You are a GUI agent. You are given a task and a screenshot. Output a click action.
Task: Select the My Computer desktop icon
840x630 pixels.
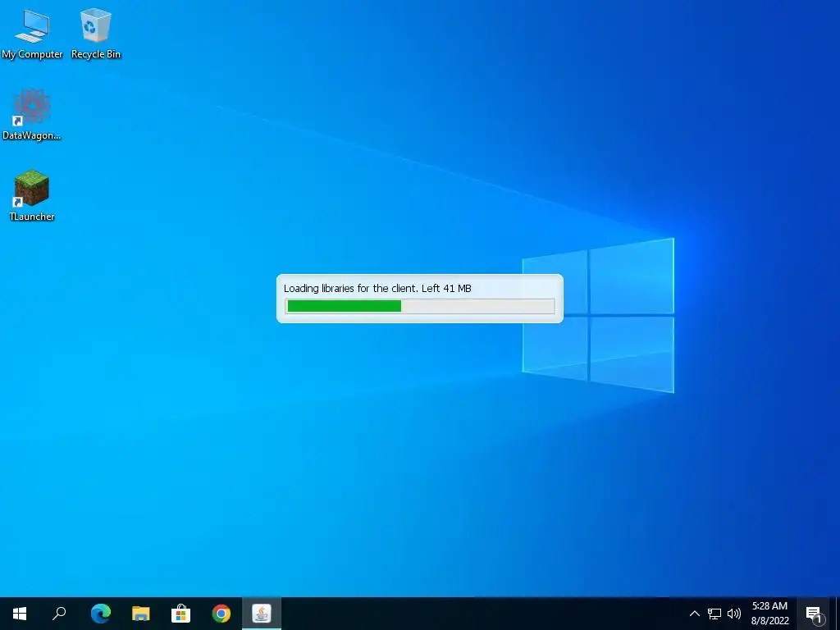click(x=32, y=33)
